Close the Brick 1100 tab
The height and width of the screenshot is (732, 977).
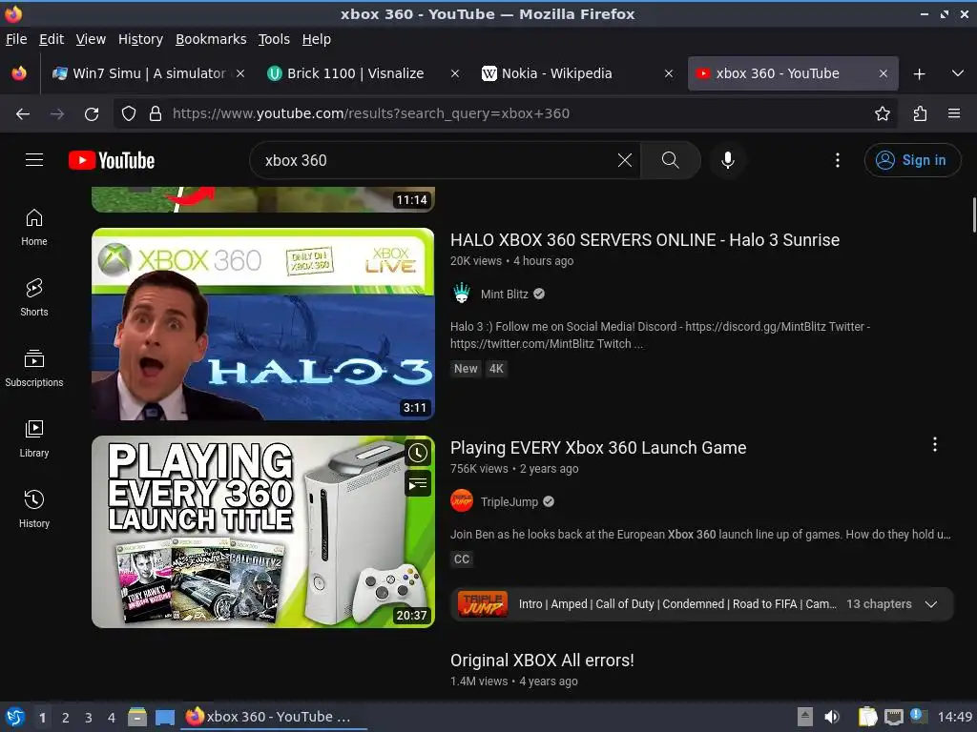(x=455, y=73)
